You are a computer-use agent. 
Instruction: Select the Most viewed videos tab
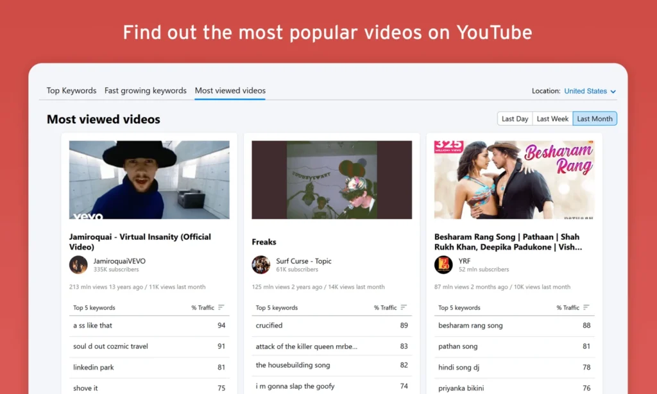[230, 90]
